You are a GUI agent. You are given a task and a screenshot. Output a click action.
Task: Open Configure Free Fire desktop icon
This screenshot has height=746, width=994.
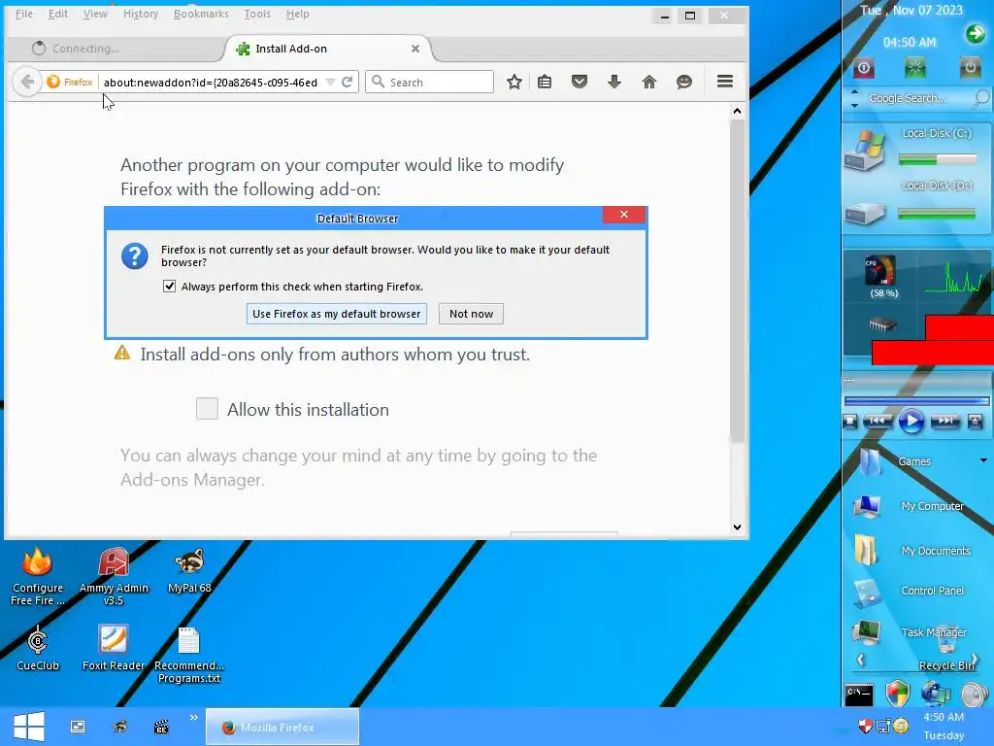pos(38,576)
